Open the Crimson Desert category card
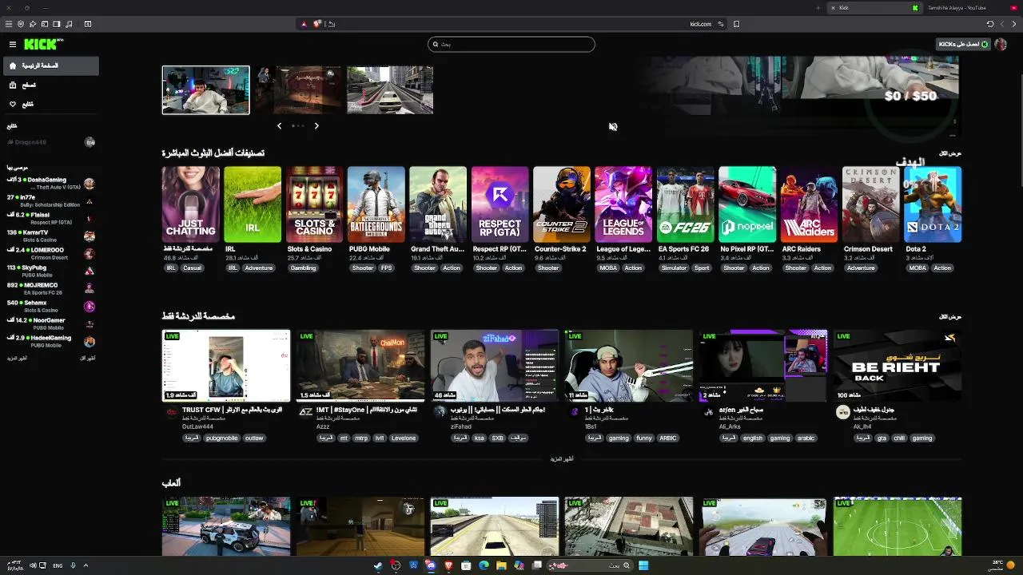Screen dimensions: 1023x575 871,204
